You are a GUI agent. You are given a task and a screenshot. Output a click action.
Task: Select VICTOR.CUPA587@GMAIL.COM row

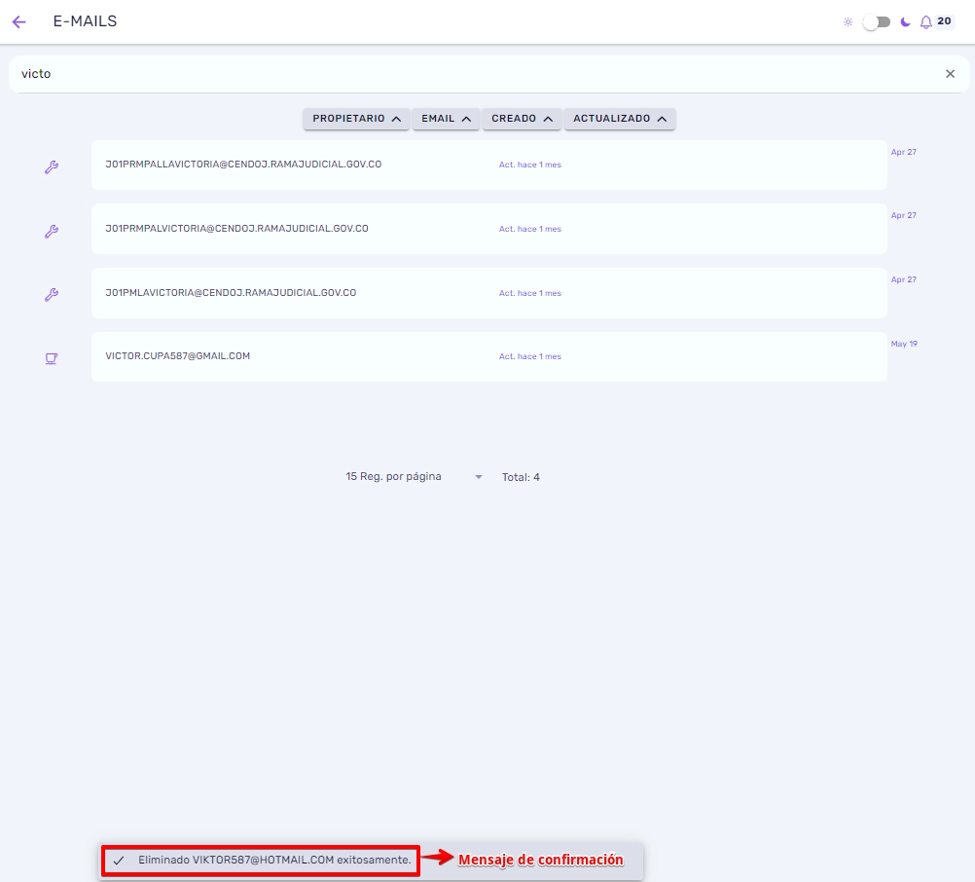click(488, 356)
